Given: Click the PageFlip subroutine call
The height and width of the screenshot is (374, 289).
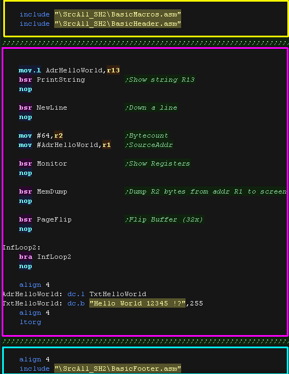Looking at the screenshot, I should (x=54, y=219).
